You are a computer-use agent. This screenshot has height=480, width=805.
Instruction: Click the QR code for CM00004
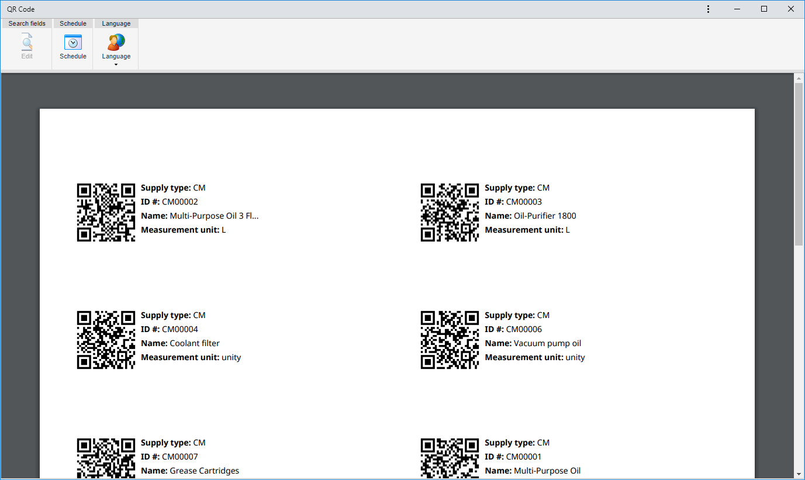coord(106,340)
